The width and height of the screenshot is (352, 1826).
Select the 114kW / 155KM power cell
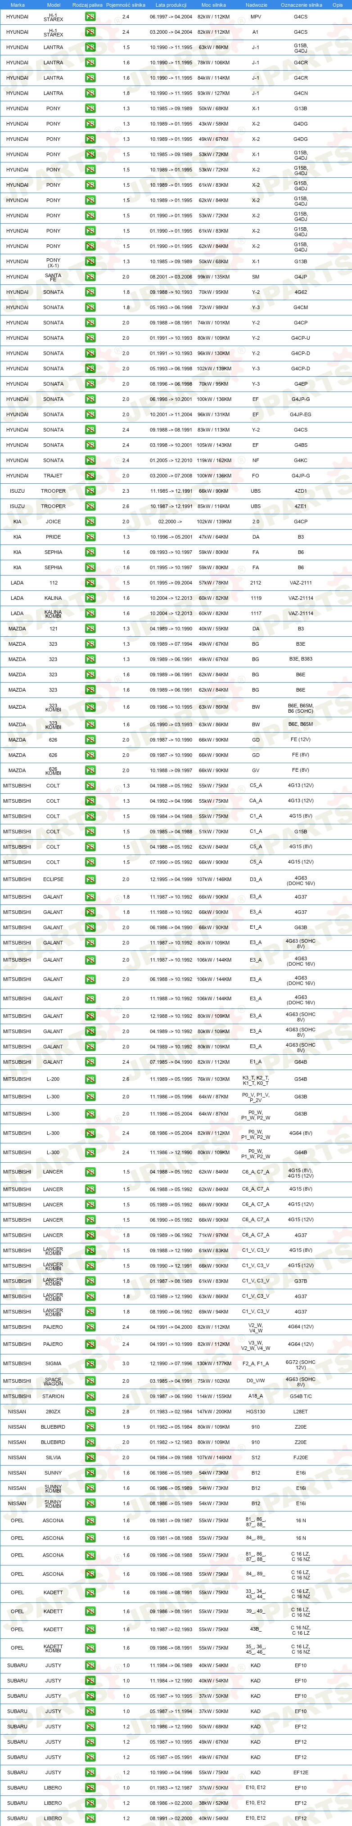214,1396
